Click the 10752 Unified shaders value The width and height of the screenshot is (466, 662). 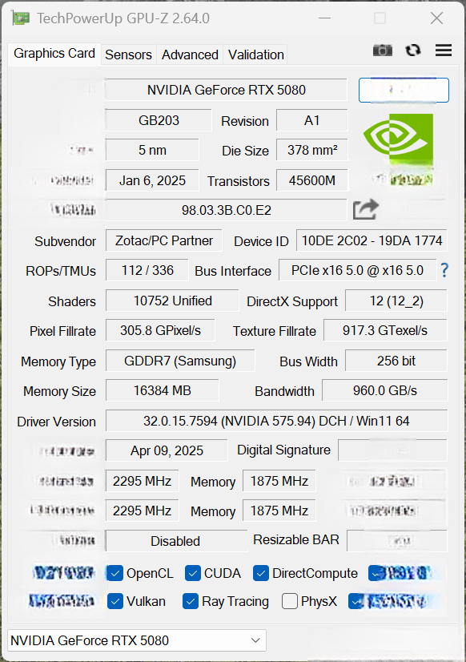click(172, 301)
